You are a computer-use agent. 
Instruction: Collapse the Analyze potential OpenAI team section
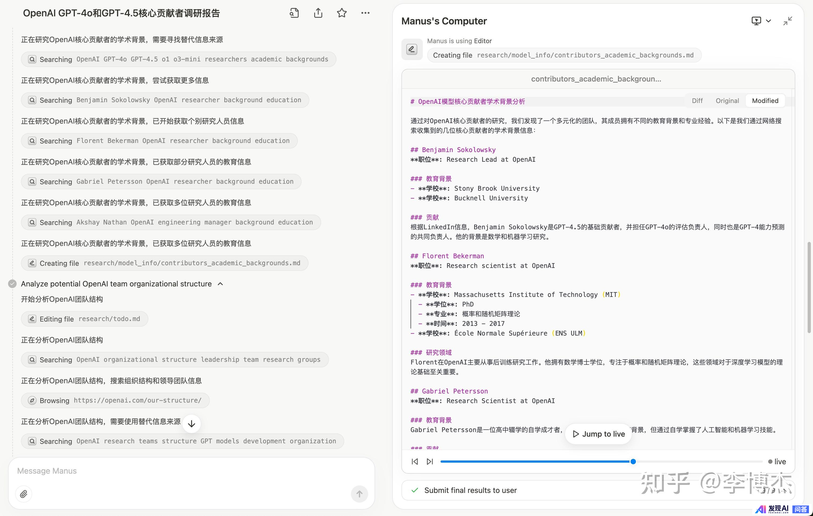(x=221, y=284)
